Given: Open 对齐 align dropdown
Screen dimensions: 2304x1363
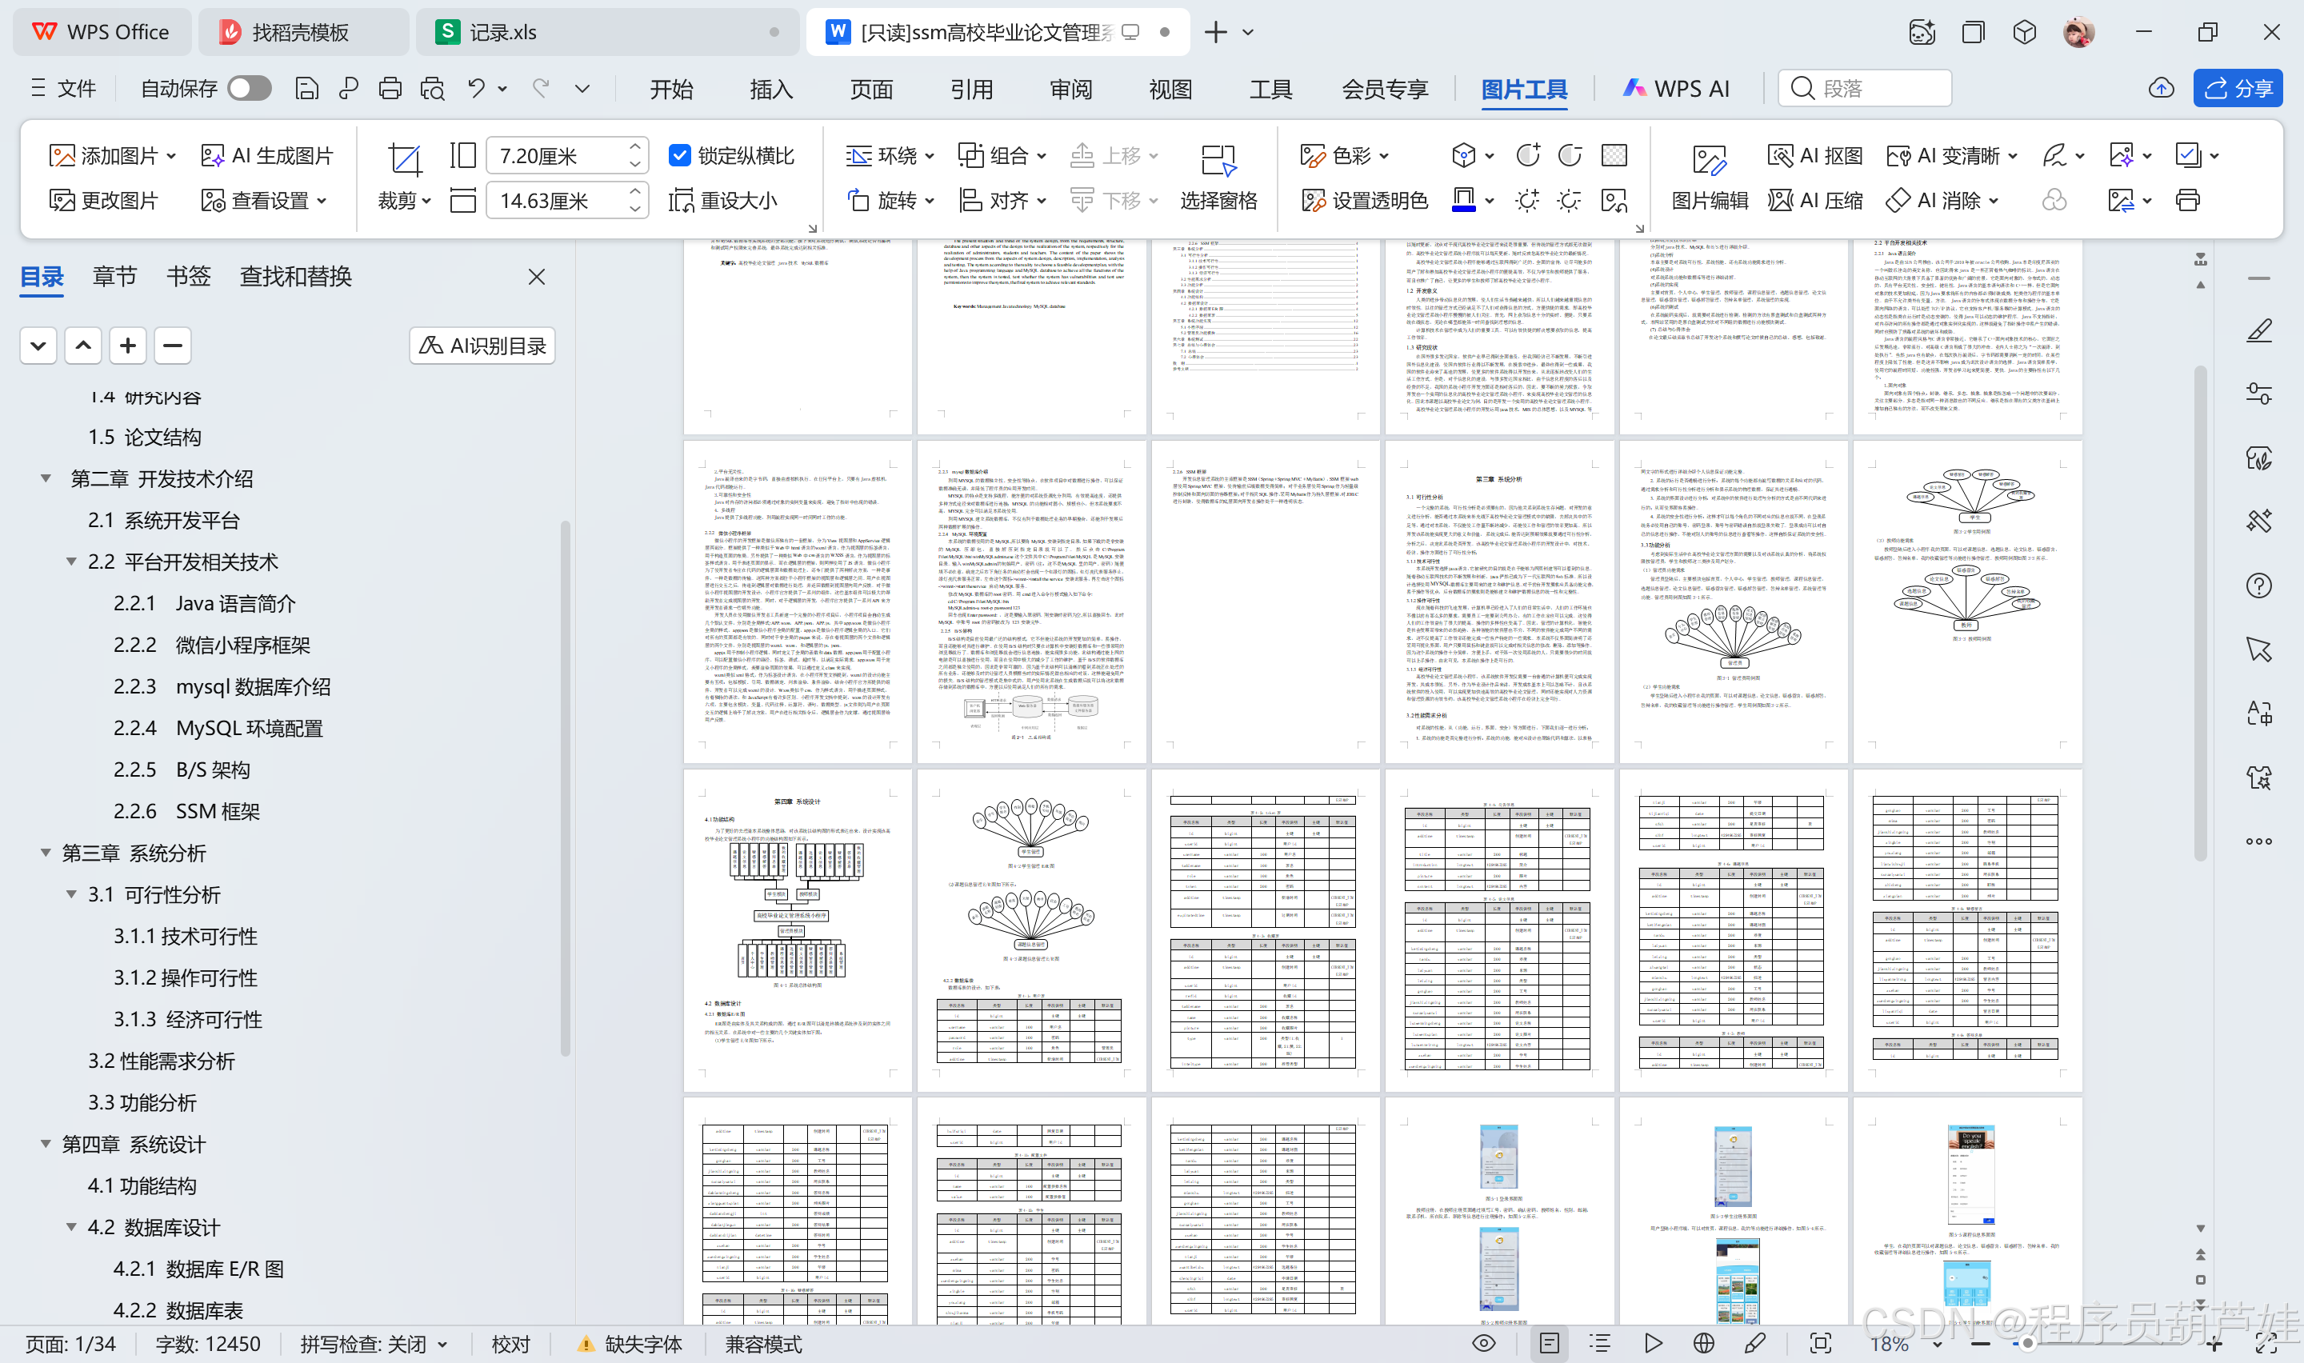Looking at the screenshot, I should pyautogui.click(x=1042, y=200).
